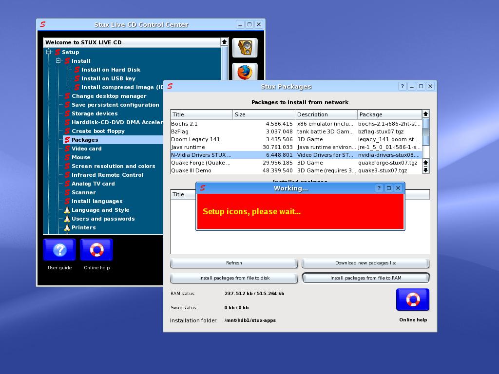Open Install languages
This screenshot has width=499, height=374.
click(97, 201)
